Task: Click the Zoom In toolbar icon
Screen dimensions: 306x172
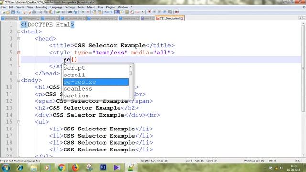Action: pos(83,12)
